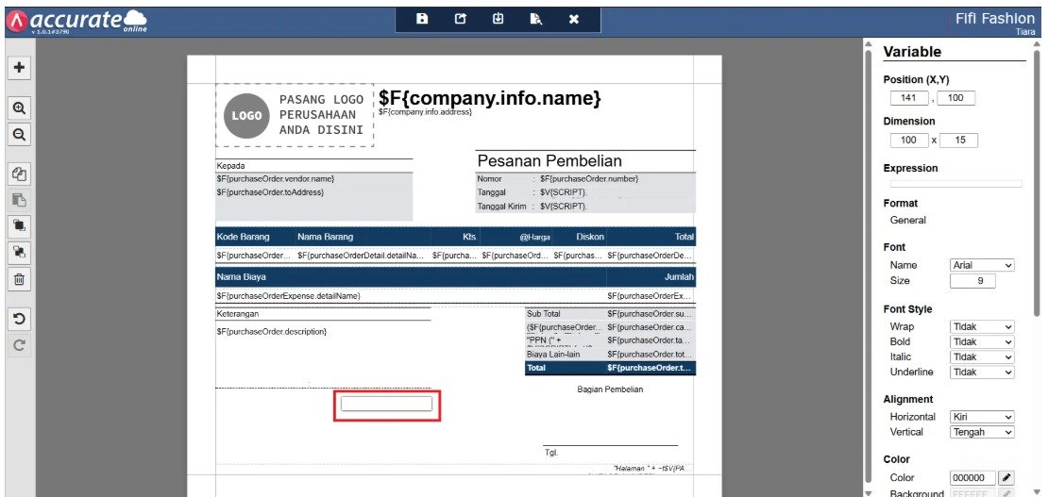Viewport: 1048px width, 497px height.
Task: Select the Tgl. label near signature
Action: click(x=551, y=453)
